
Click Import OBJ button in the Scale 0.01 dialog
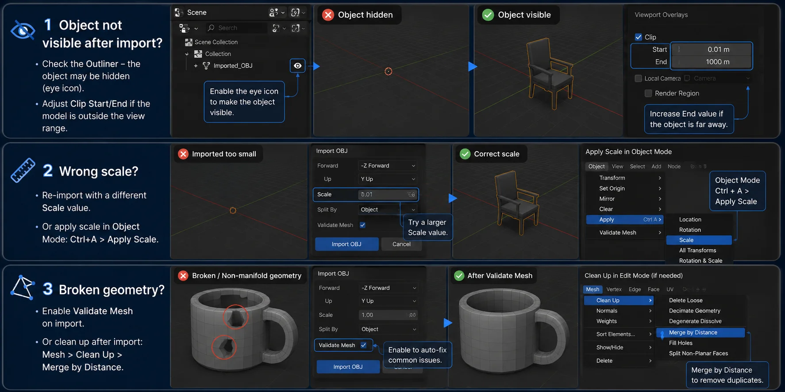[x=346, y=244]
